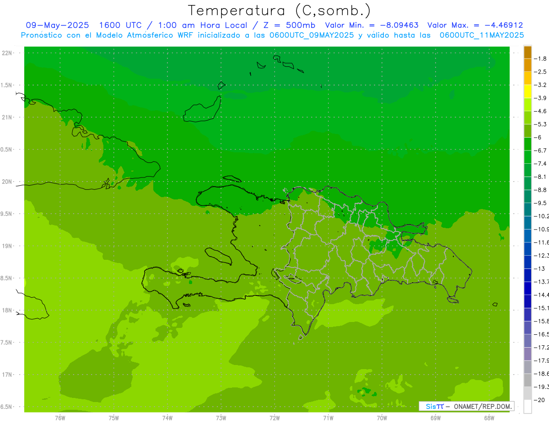Select the "1:00 am Hora Local" text

(x=203, y=25)
